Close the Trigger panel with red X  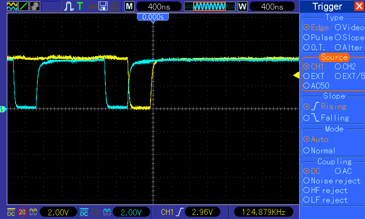(x=359, y=6)
